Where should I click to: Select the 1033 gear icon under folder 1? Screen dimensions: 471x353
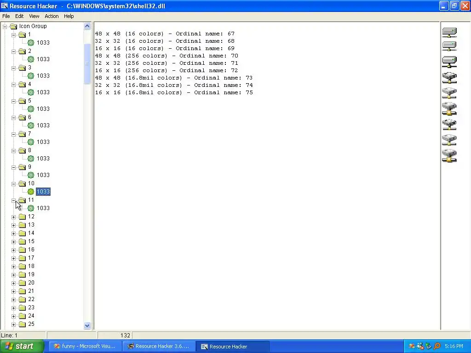pos(31,43)
